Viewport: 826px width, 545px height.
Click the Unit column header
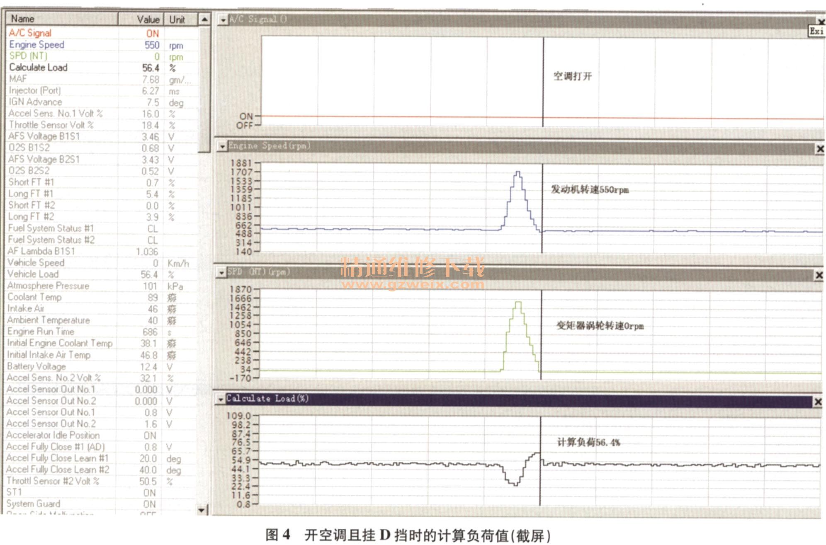click(181, 19)
